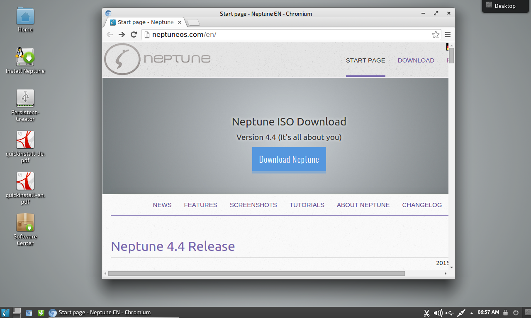Click the vertical scrollbar thumb of the page

(451, 56)
